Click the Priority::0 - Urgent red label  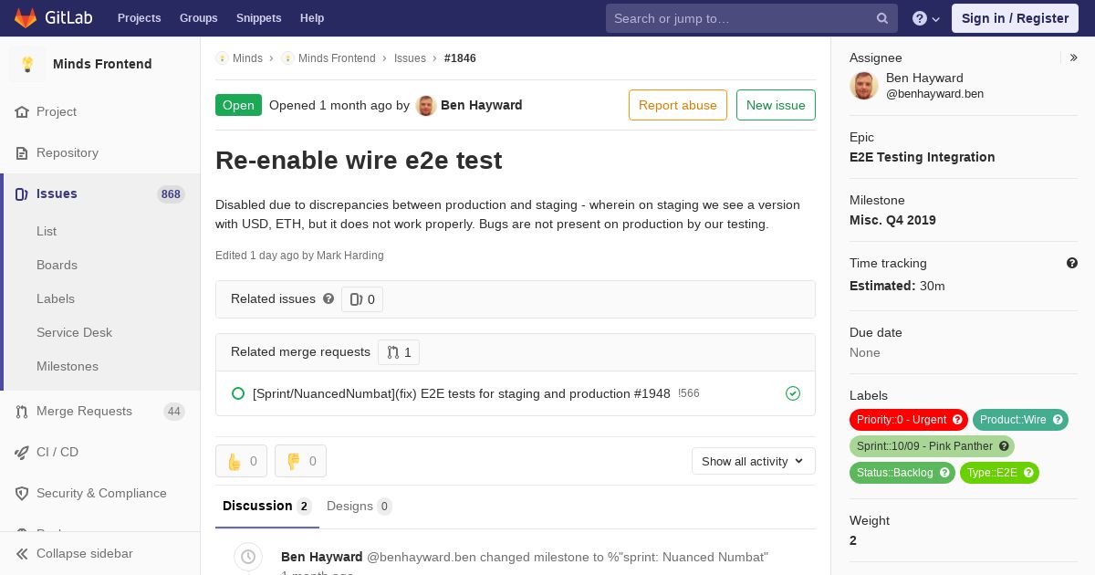pos(909,420)
